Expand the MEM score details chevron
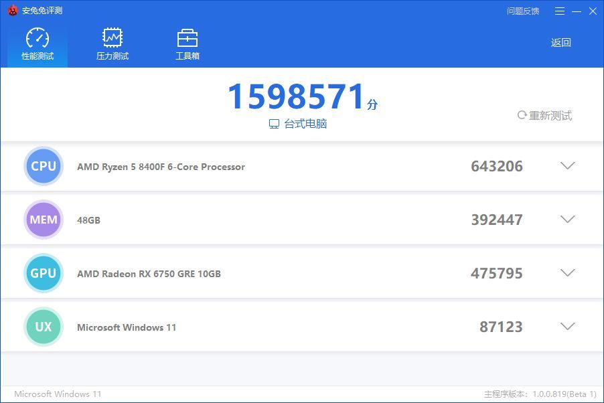The width and height of the screenshot is (604, 403). point(567,219)
